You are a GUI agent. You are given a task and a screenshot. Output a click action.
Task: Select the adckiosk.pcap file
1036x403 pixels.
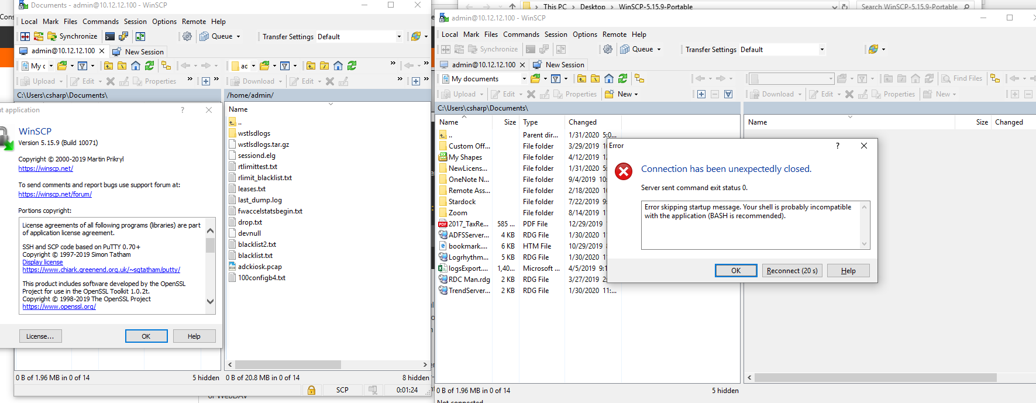260,267
